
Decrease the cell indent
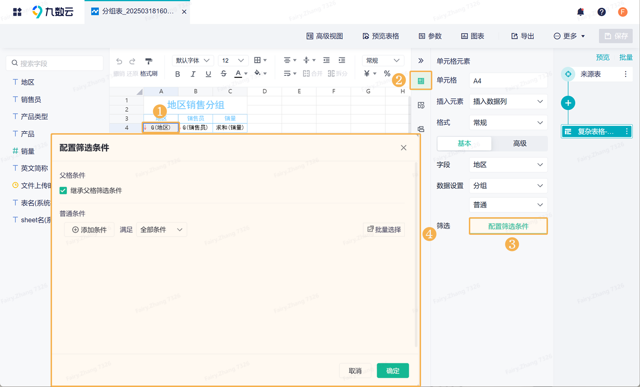(x=327, y=60)
